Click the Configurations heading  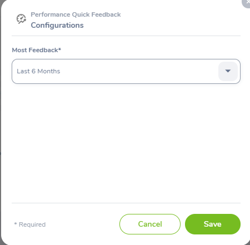click(57, 26)
